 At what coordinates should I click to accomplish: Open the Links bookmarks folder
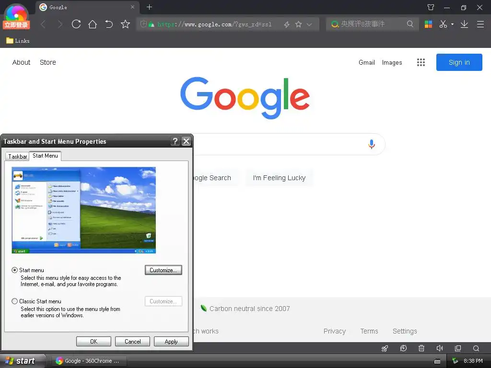(x=18, y=41)
